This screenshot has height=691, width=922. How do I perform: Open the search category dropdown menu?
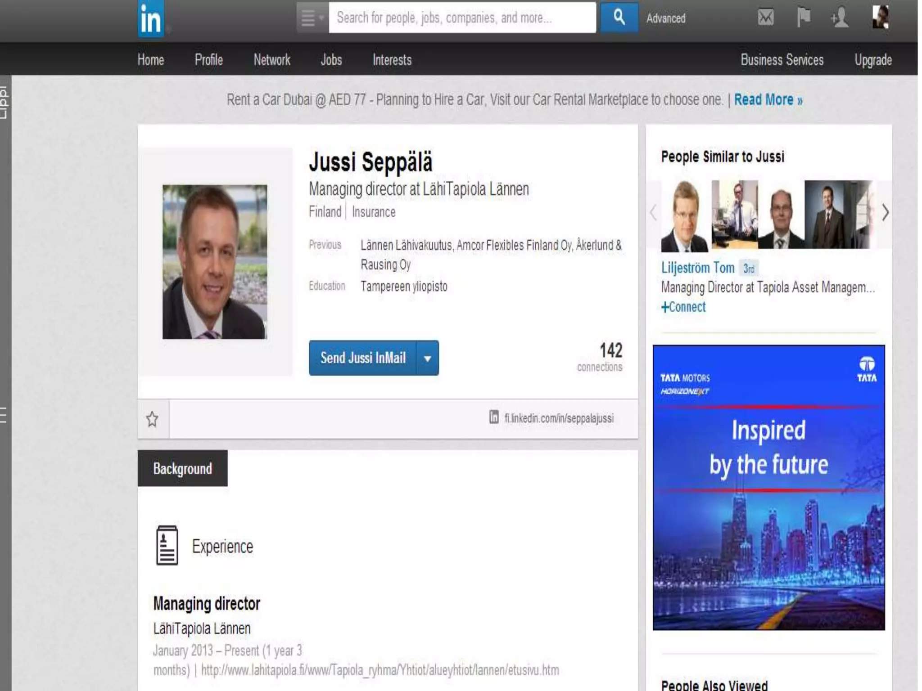coord(312,18)
